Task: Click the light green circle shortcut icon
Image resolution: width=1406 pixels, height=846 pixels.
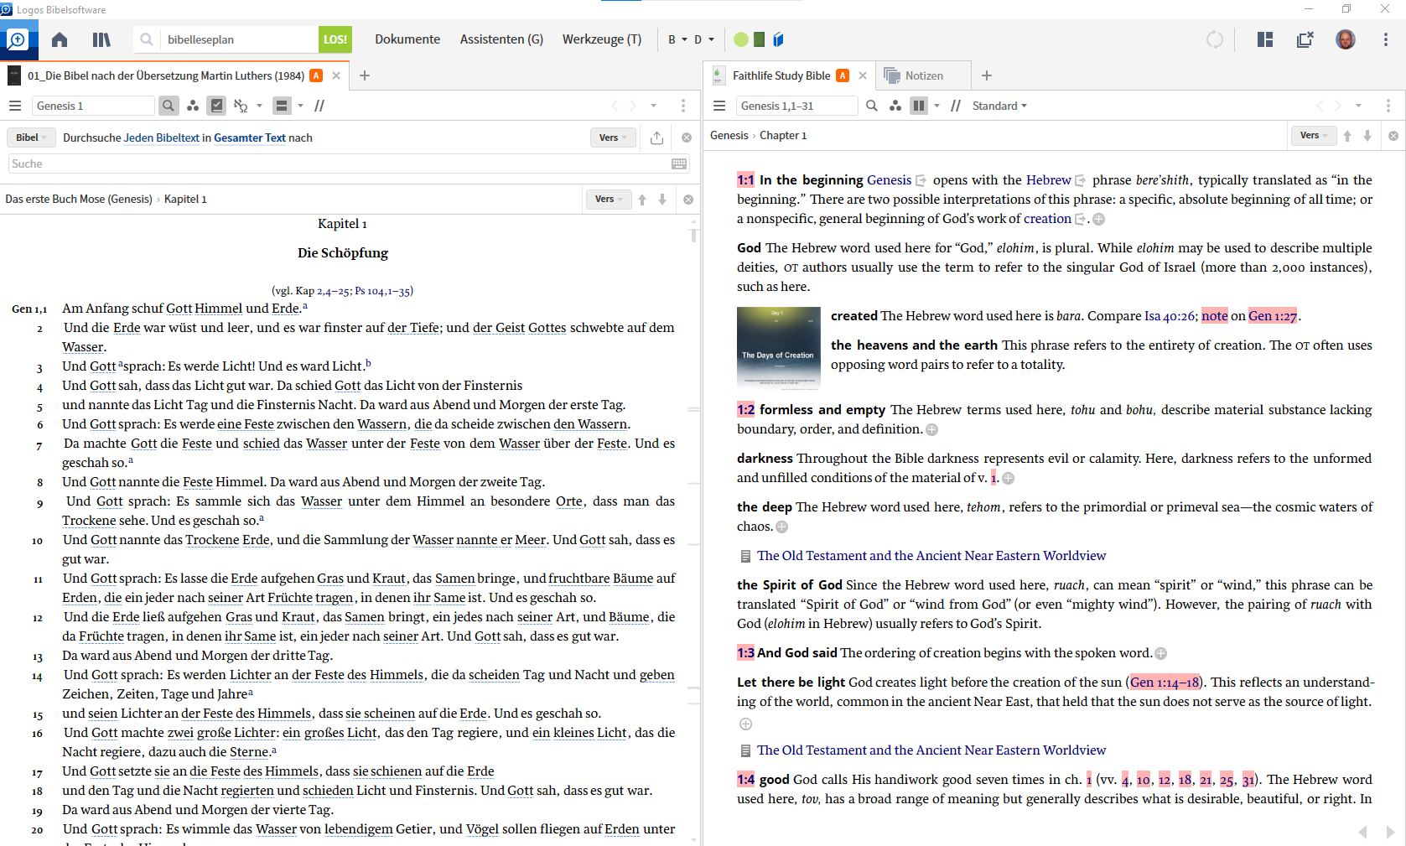Action: click(x=741, y=39)
